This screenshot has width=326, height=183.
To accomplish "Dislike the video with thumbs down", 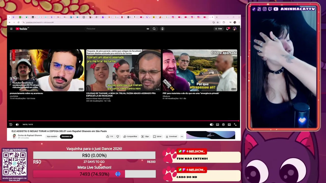I will 118,136.
